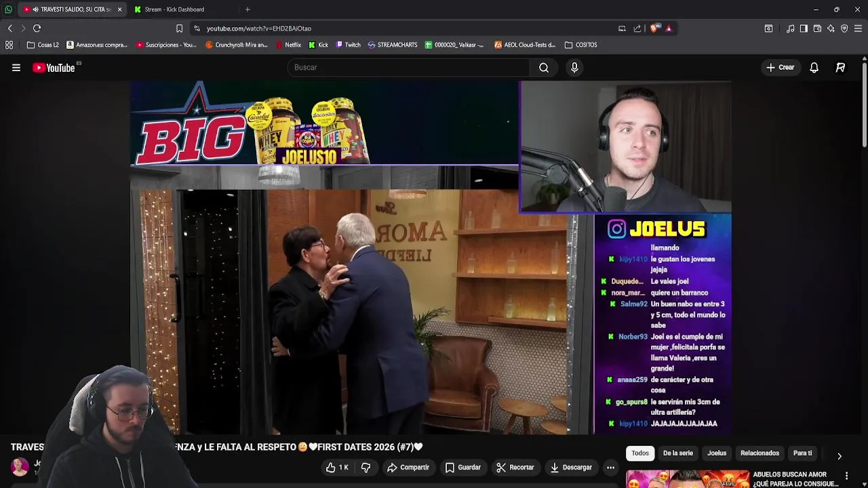Open Brave Rewards triangle icon
This screenshot has width=868, height=488.
669,28
